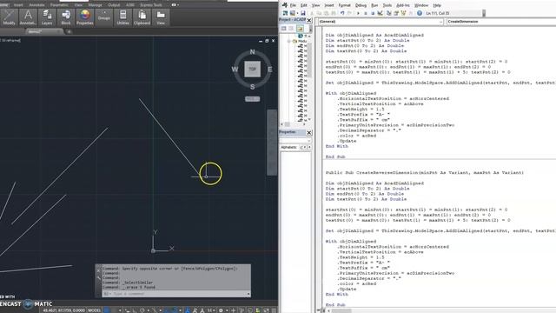The width and height of the screenshot is (556, 313).
Task: Open the Utilities ribbon panel
Action: point(123,17)
